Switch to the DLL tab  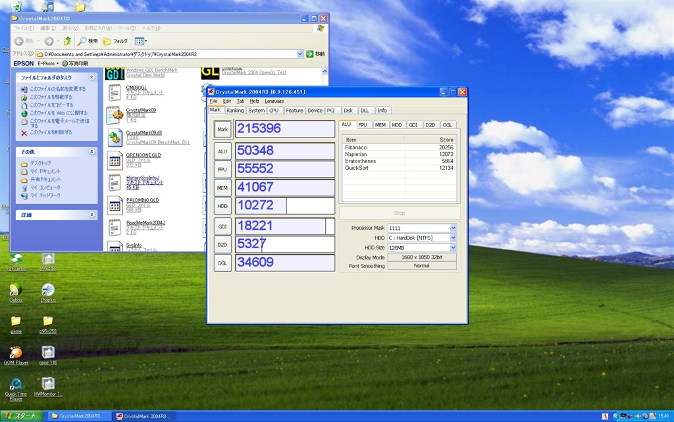[365, 111]
